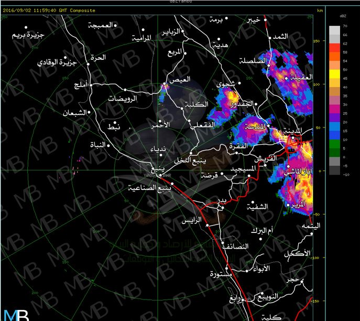Click the timestamp 2016/09/02 11:59:40 GMT Composite
The image size is (360, 321).
49,10
